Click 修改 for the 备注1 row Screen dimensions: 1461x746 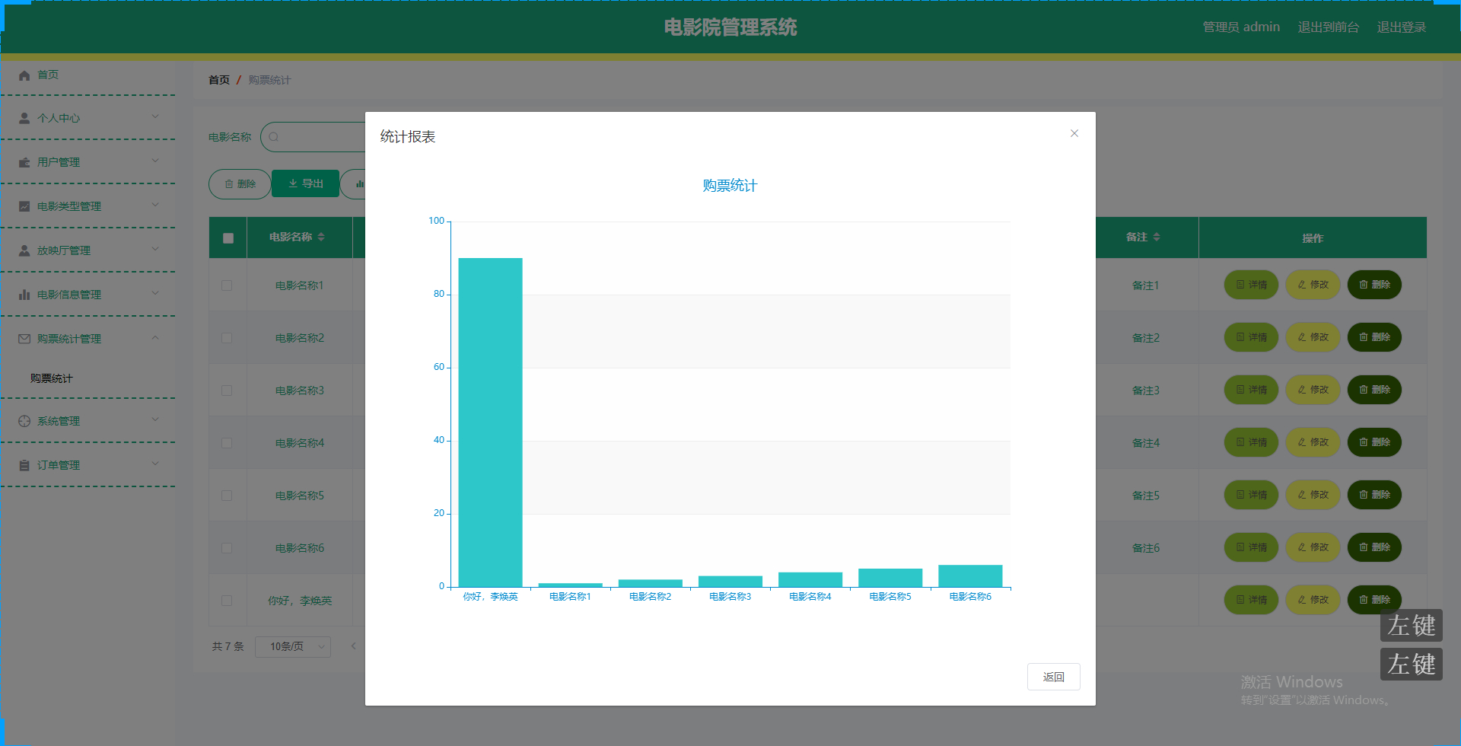[1313, 285]
